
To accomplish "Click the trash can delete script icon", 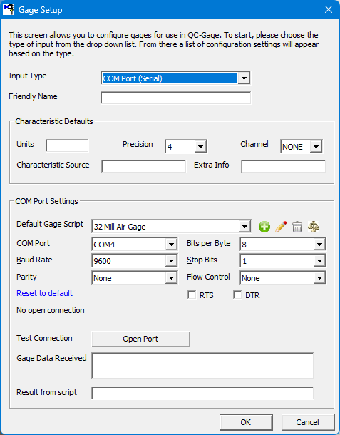I will coord(297,227).
